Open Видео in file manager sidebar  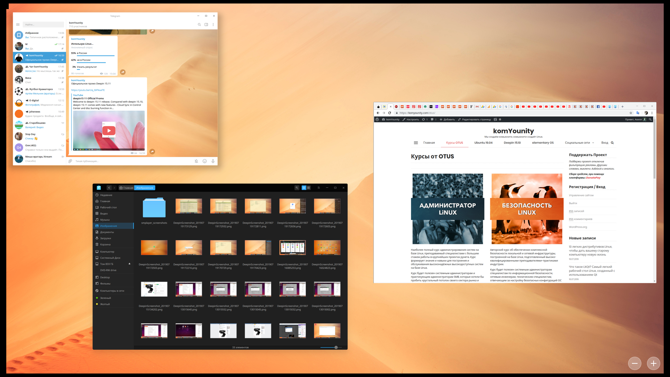113,214
